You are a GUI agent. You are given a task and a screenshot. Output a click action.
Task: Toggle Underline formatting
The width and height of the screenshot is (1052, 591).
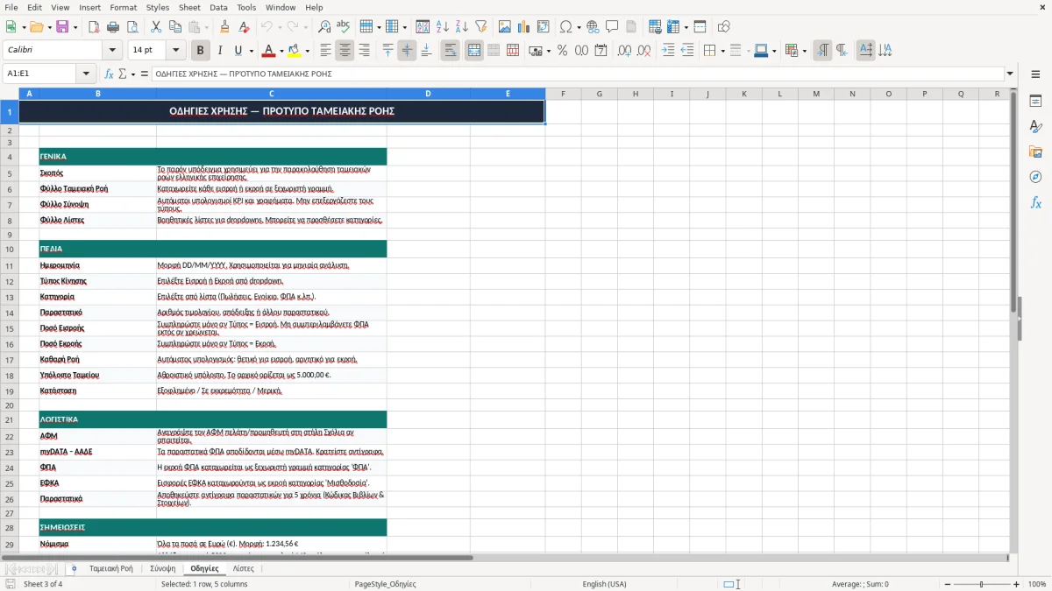click(x=238, y=51)
